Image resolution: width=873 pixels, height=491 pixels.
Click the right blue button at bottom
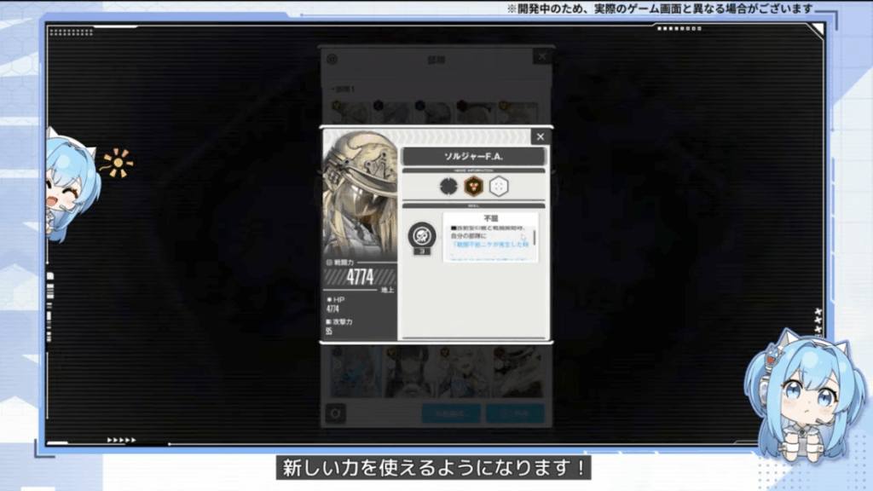[516, 413]
